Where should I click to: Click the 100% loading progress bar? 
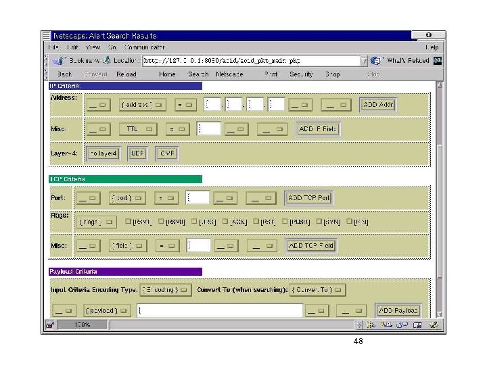(x=83, y=325)
